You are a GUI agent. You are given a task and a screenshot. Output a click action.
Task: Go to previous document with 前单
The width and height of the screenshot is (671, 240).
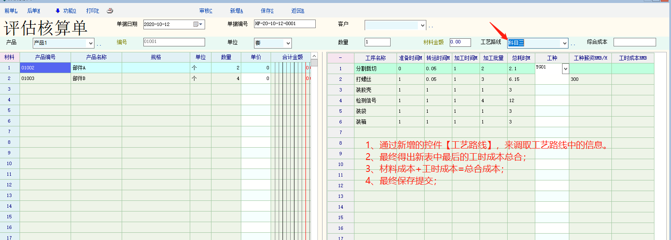[11, 11]
